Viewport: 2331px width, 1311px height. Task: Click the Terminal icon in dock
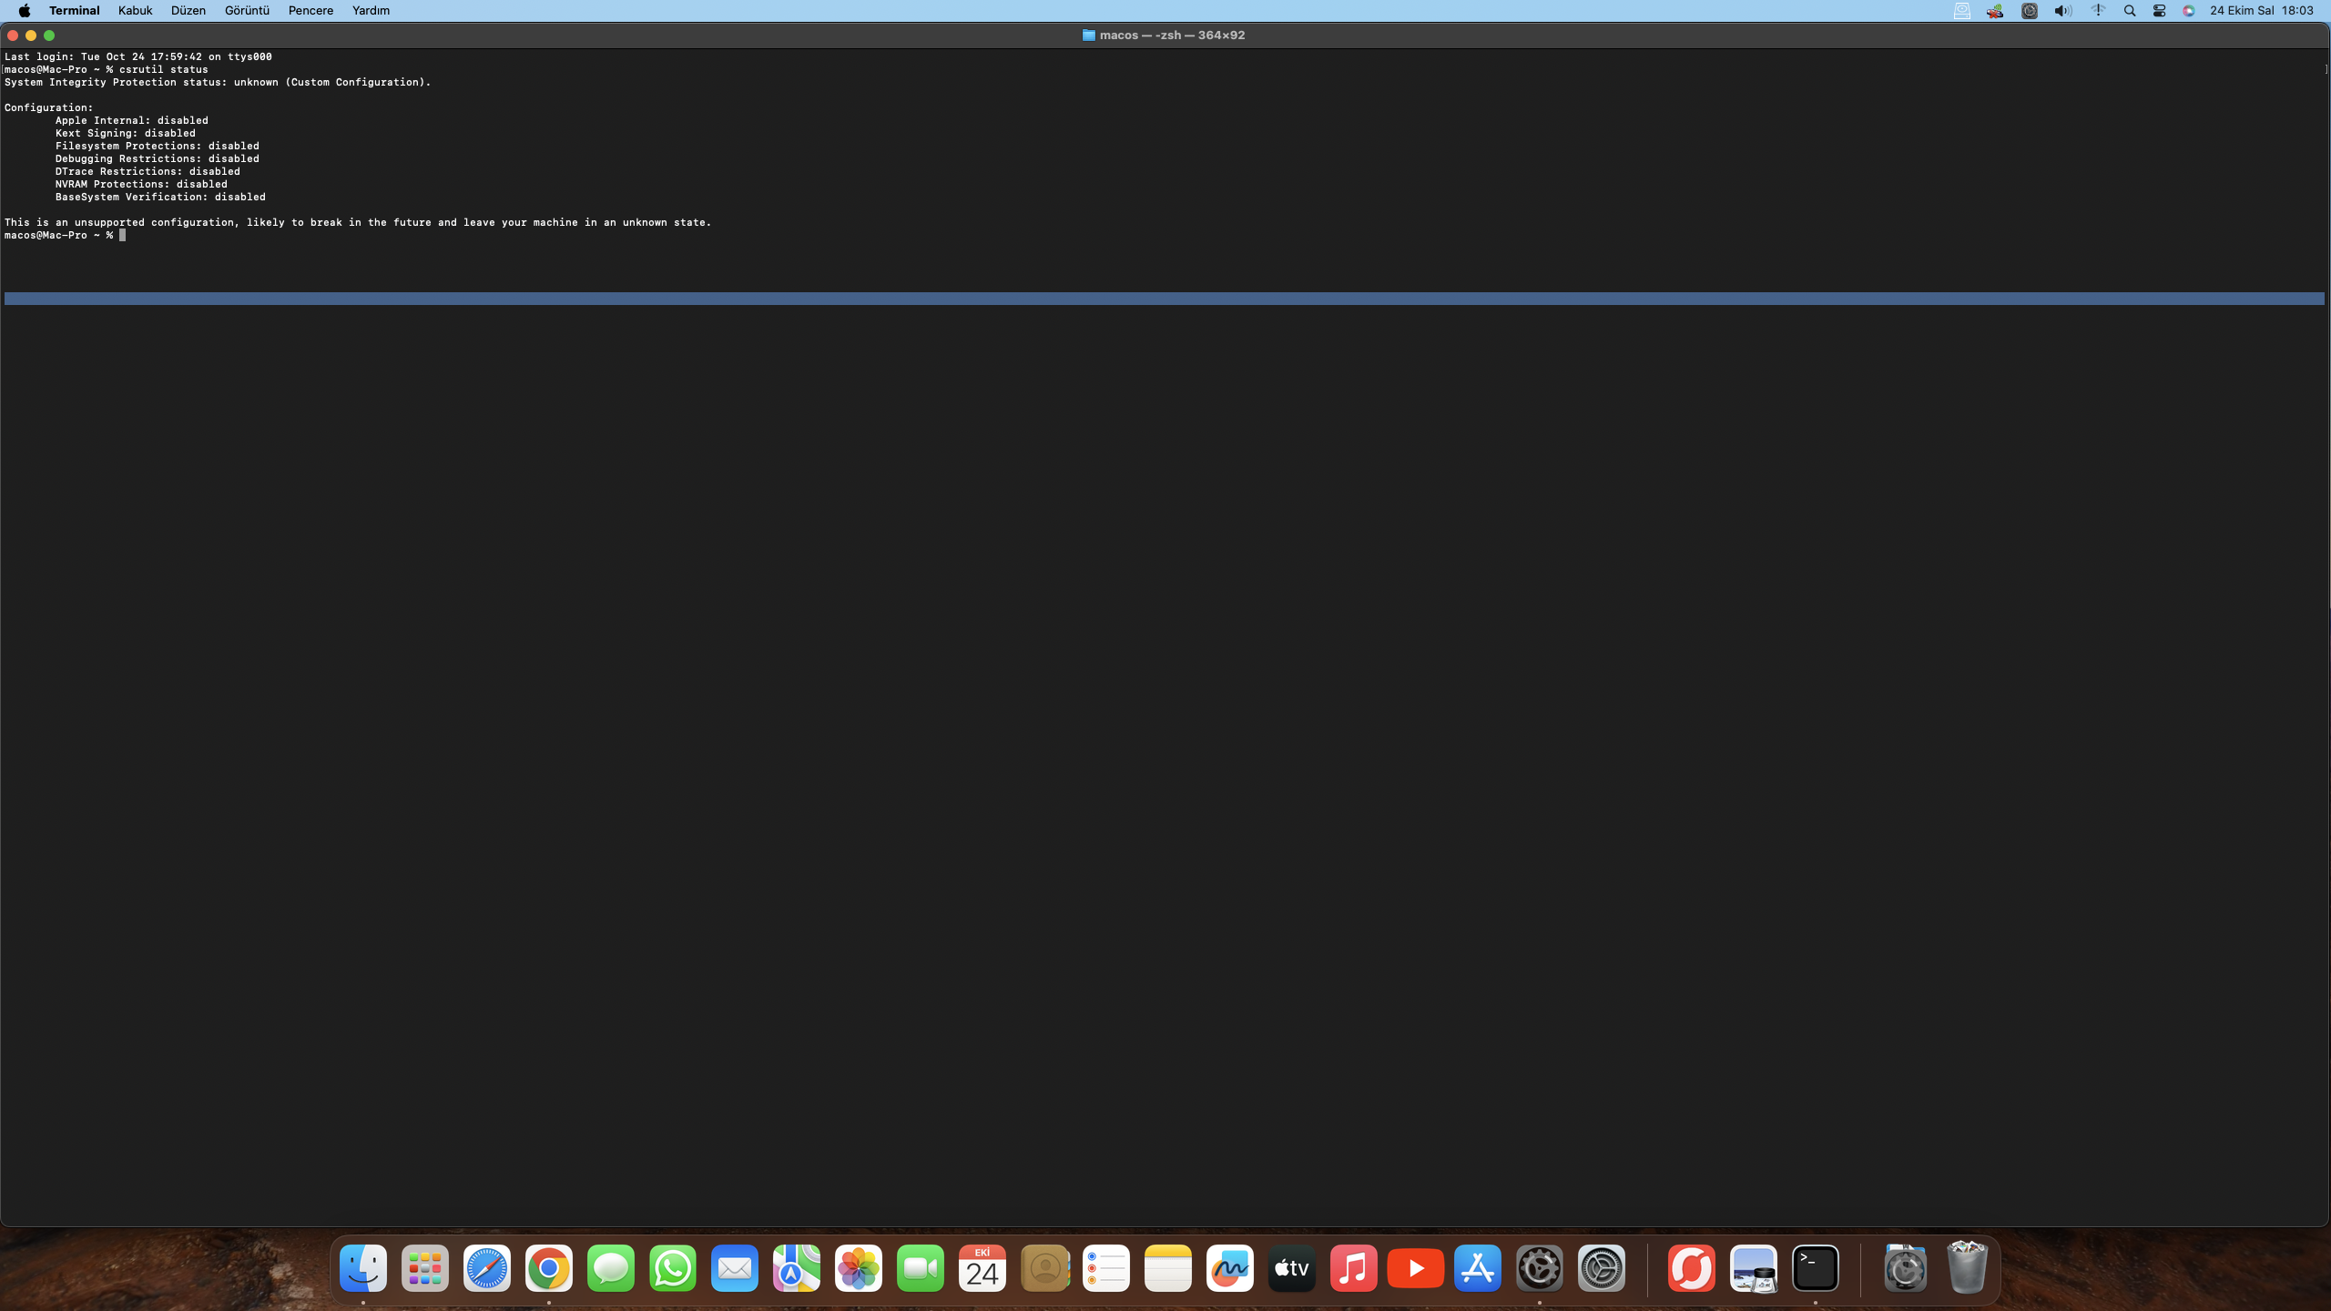pyautogui.click(x=1815, y=1268)
